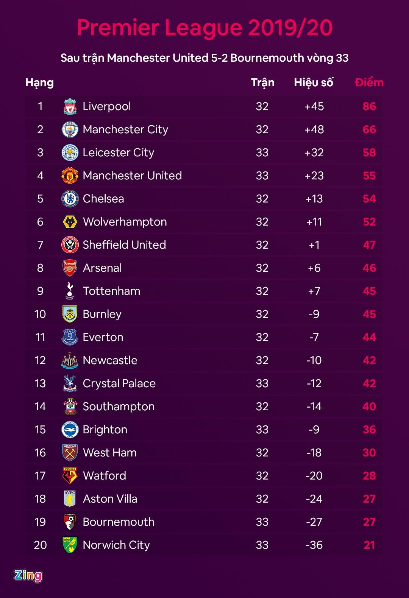This screenshot has width=409, height=598.
Task: Click the Premier League 2019/20 title
Action: point(204,28)
